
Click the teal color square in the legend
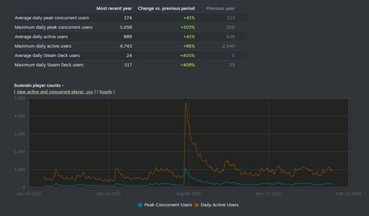(x=140, y=205)
